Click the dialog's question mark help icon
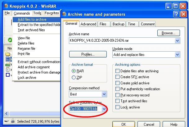Image resolution: width=189 pixels, height=127 pixels. [x=176, y=14]
